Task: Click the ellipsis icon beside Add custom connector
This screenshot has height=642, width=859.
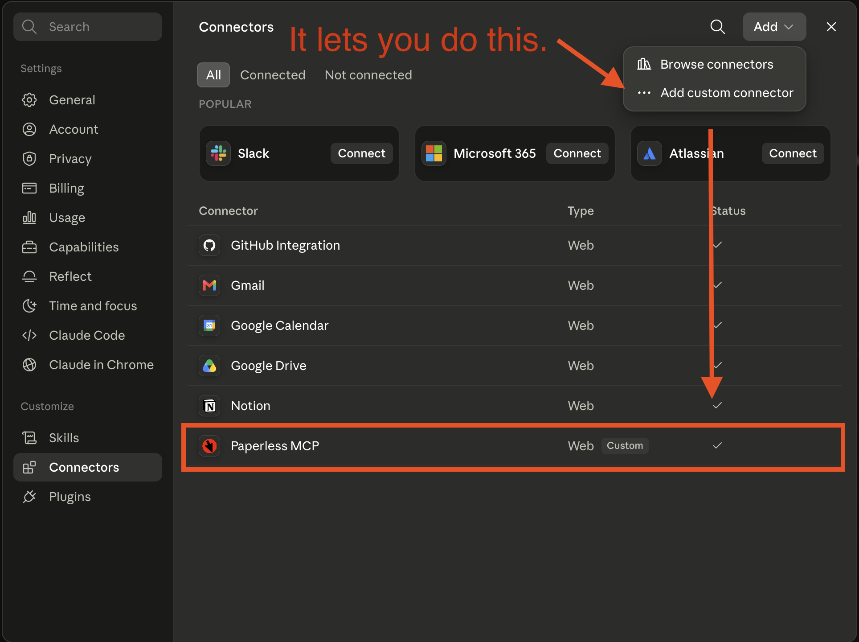Action: click(x=644, y=93)
